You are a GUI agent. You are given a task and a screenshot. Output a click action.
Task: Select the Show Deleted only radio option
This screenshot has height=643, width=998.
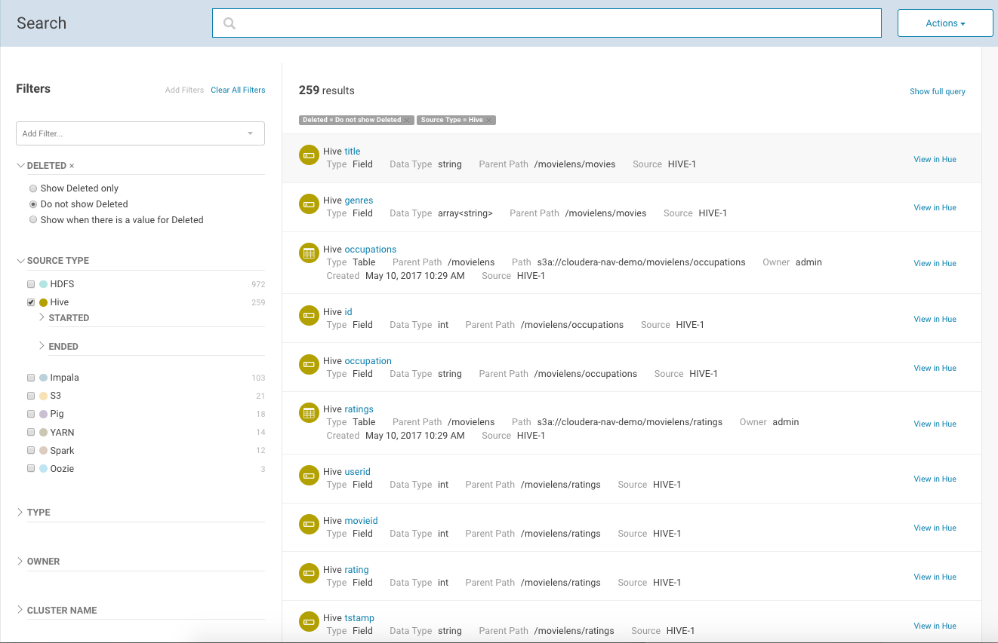(33, 188)
